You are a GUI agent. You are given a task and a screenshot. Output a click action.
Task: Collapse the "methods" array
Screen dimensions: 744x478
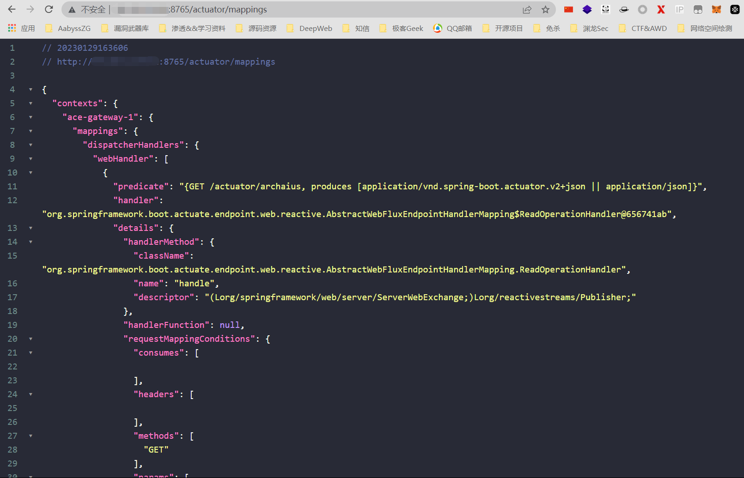coord(30,436)
